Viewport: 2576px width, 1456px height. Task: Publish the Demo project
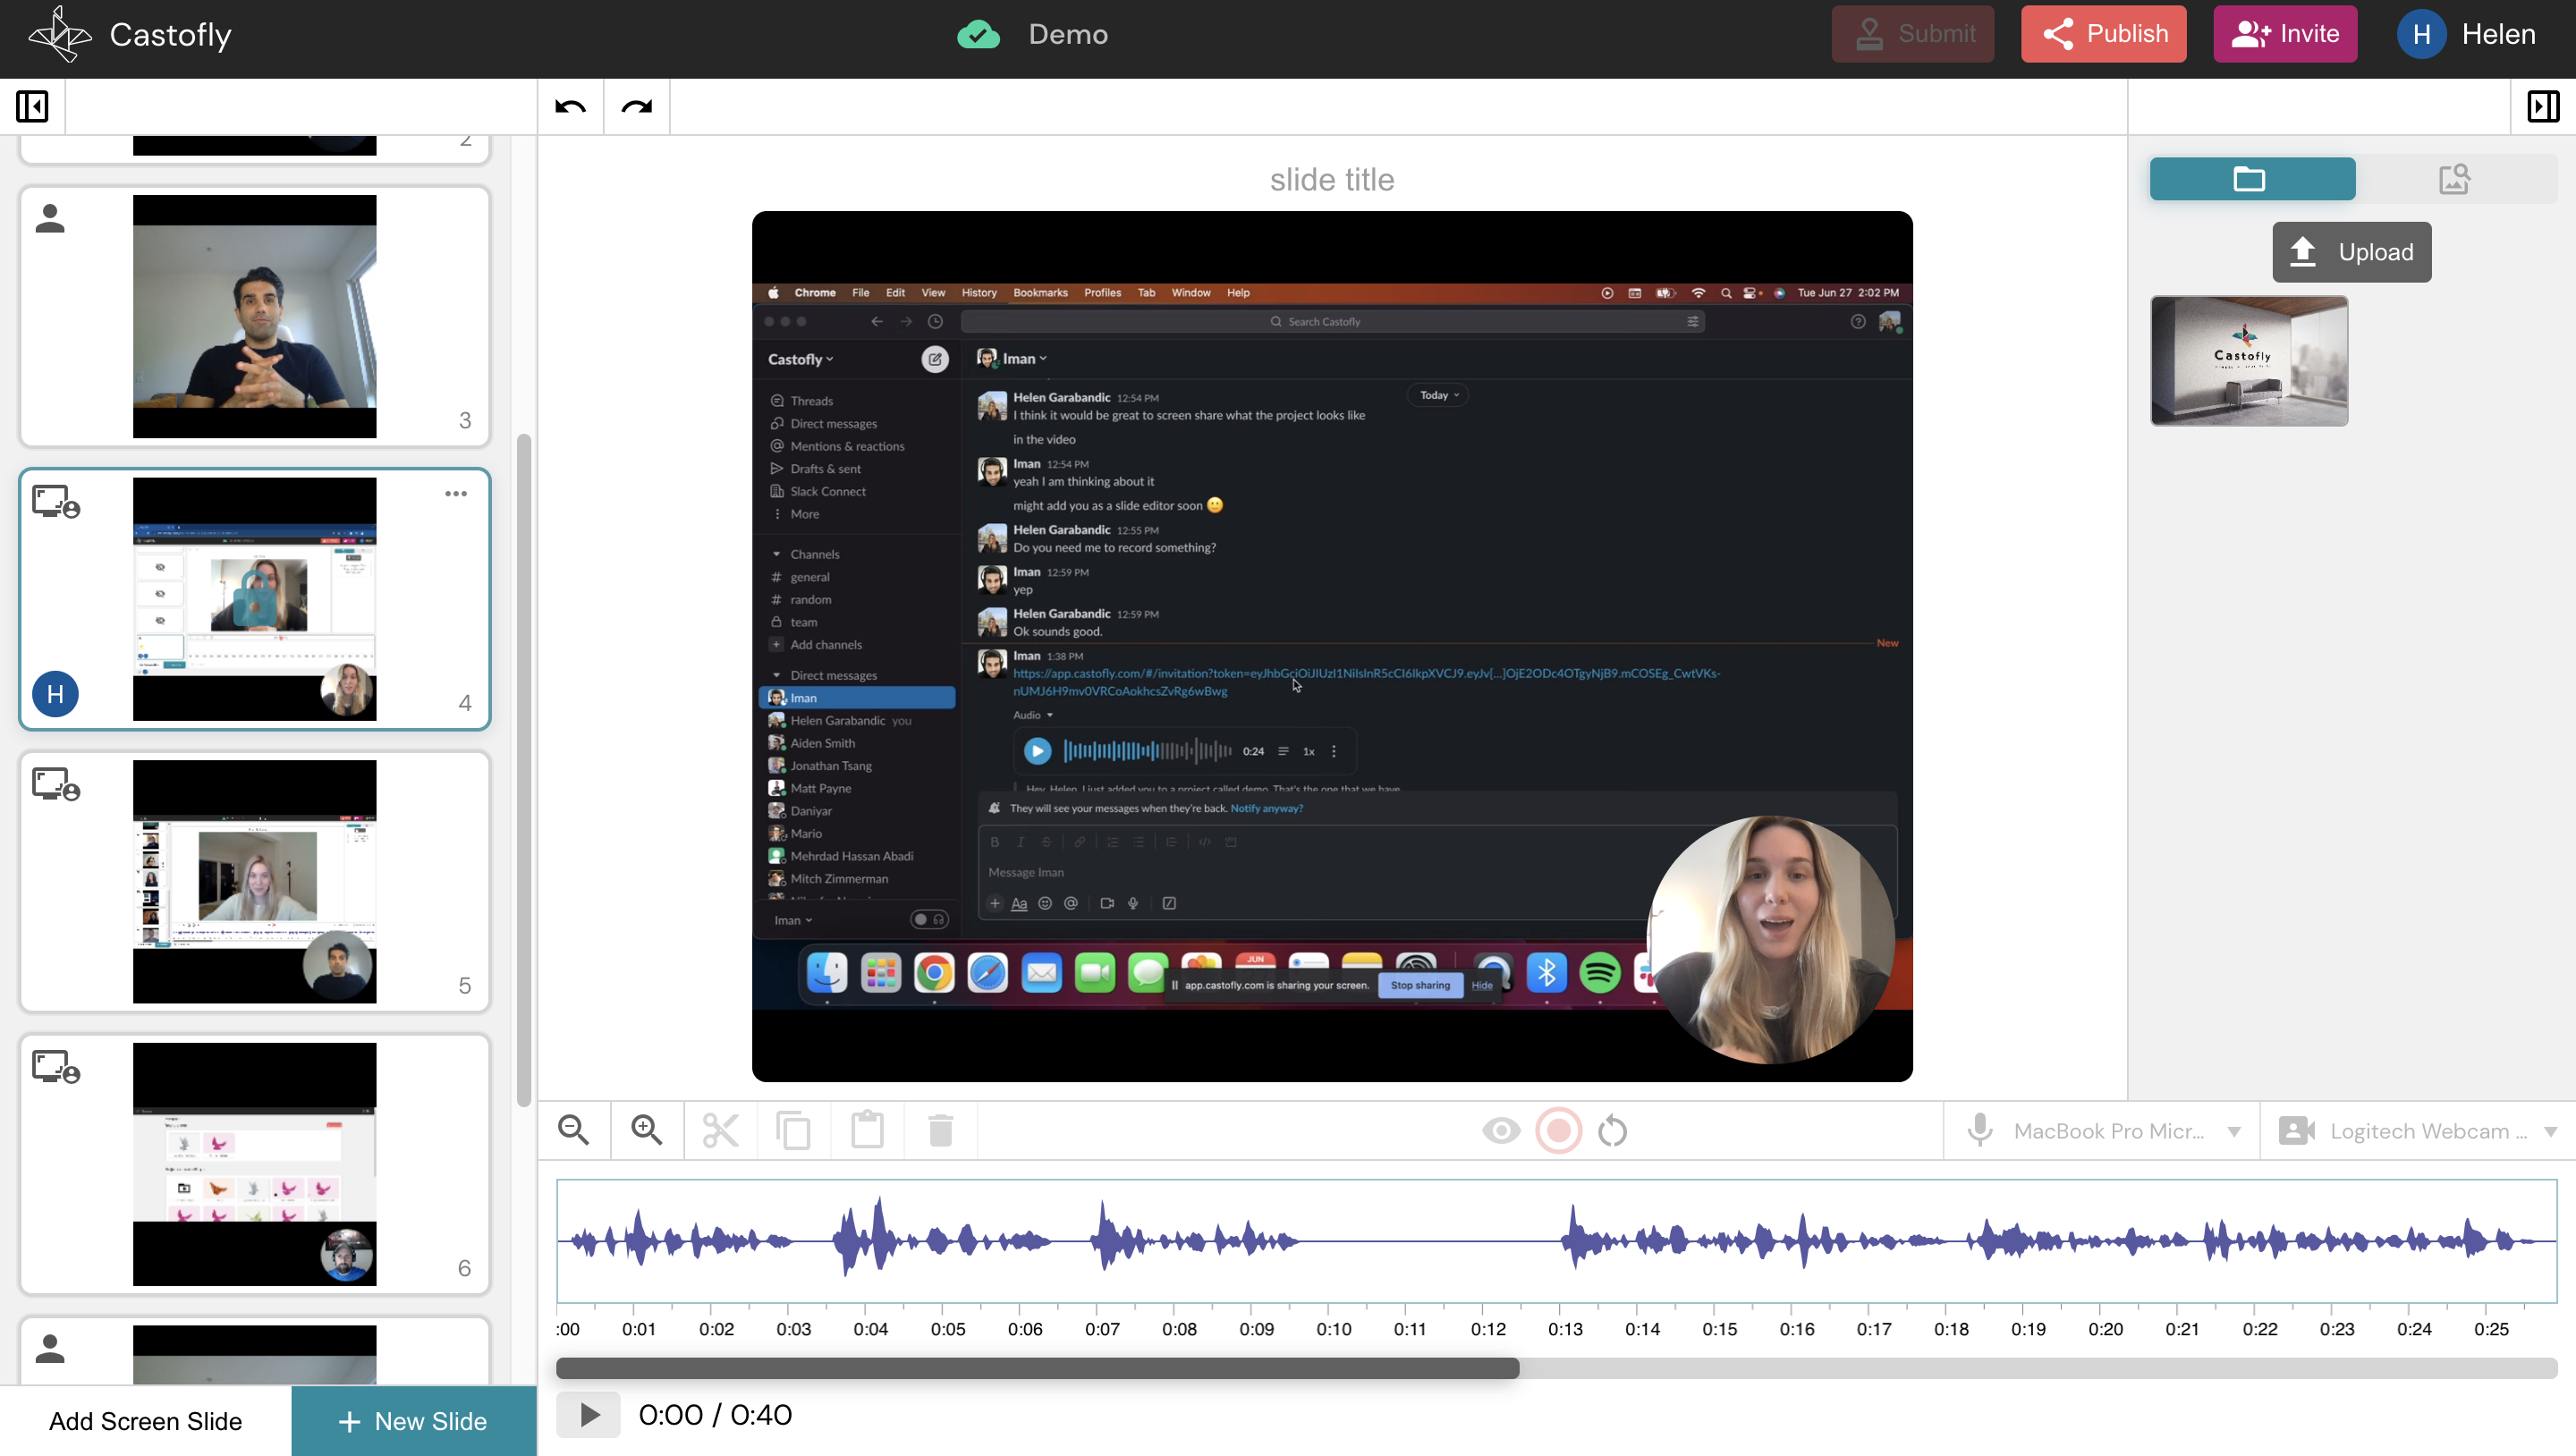[2103, 34]
